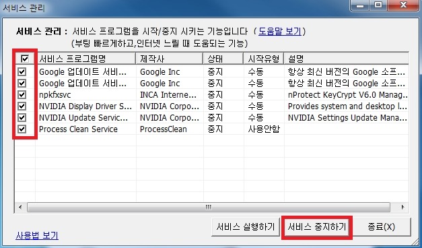The width and height of the screenshot is (422, 248).
Task: Uncheck the NVIDIA Display Driver service checkbox
Action: (22, 106)
